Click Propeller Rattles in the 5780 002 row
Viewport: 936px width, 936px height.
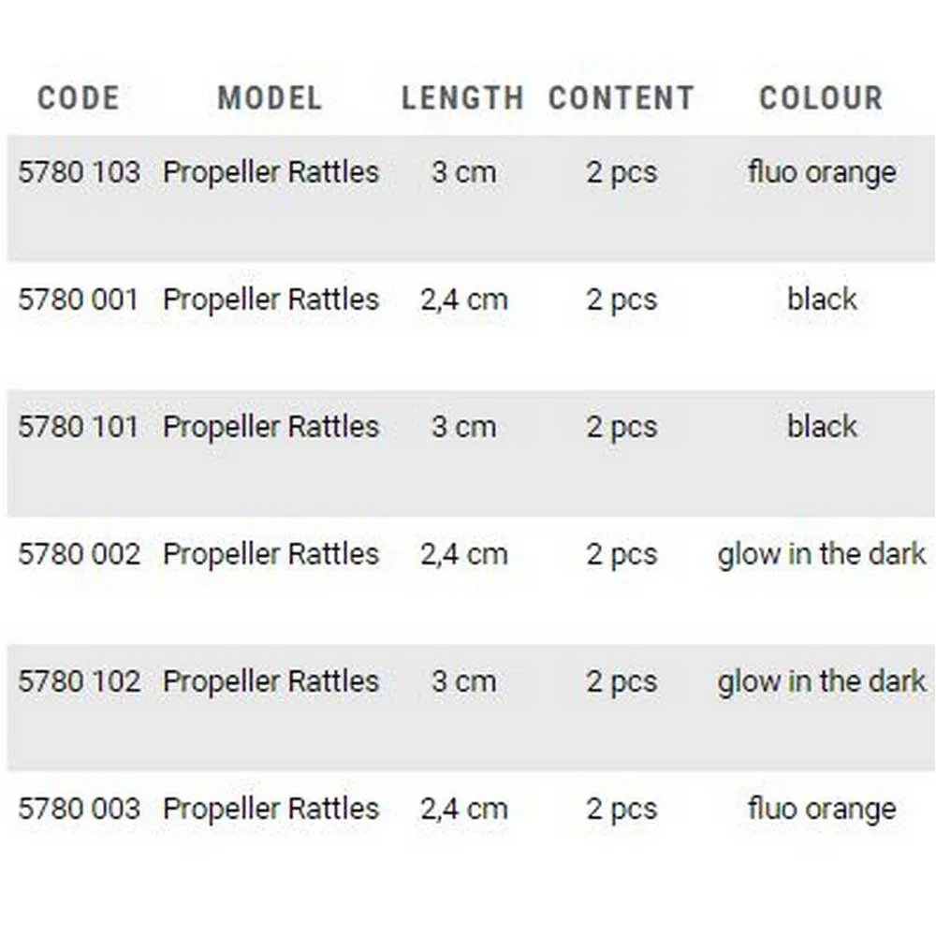(271, 554)
